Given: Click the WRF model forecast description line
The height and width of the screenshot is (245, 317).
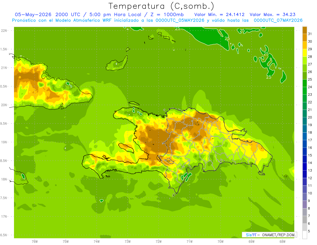Looking at the screenshot, I should coord(157,20).
